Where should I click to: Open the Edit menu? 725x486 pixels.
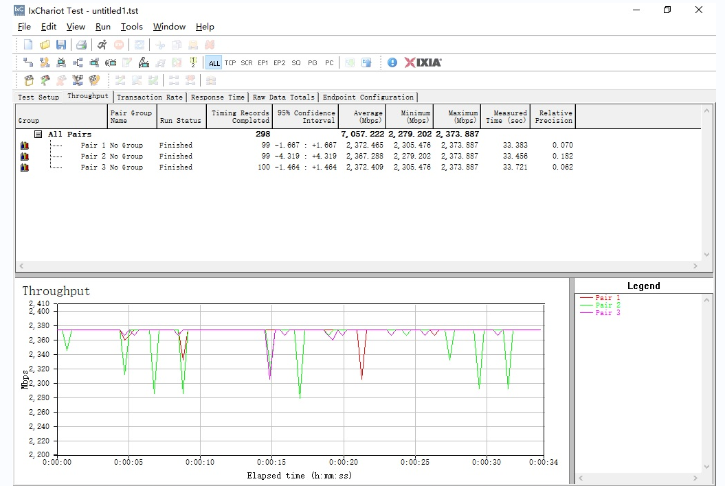(49, 27)
